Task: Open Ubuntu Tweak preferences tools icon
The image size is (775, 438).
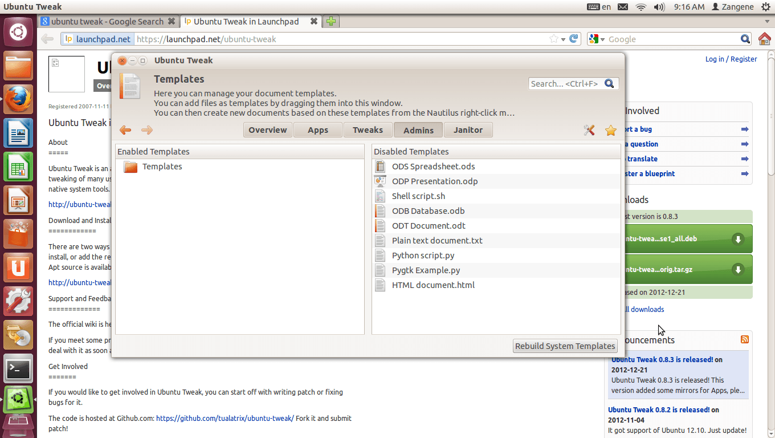Action: coord(589,130)
